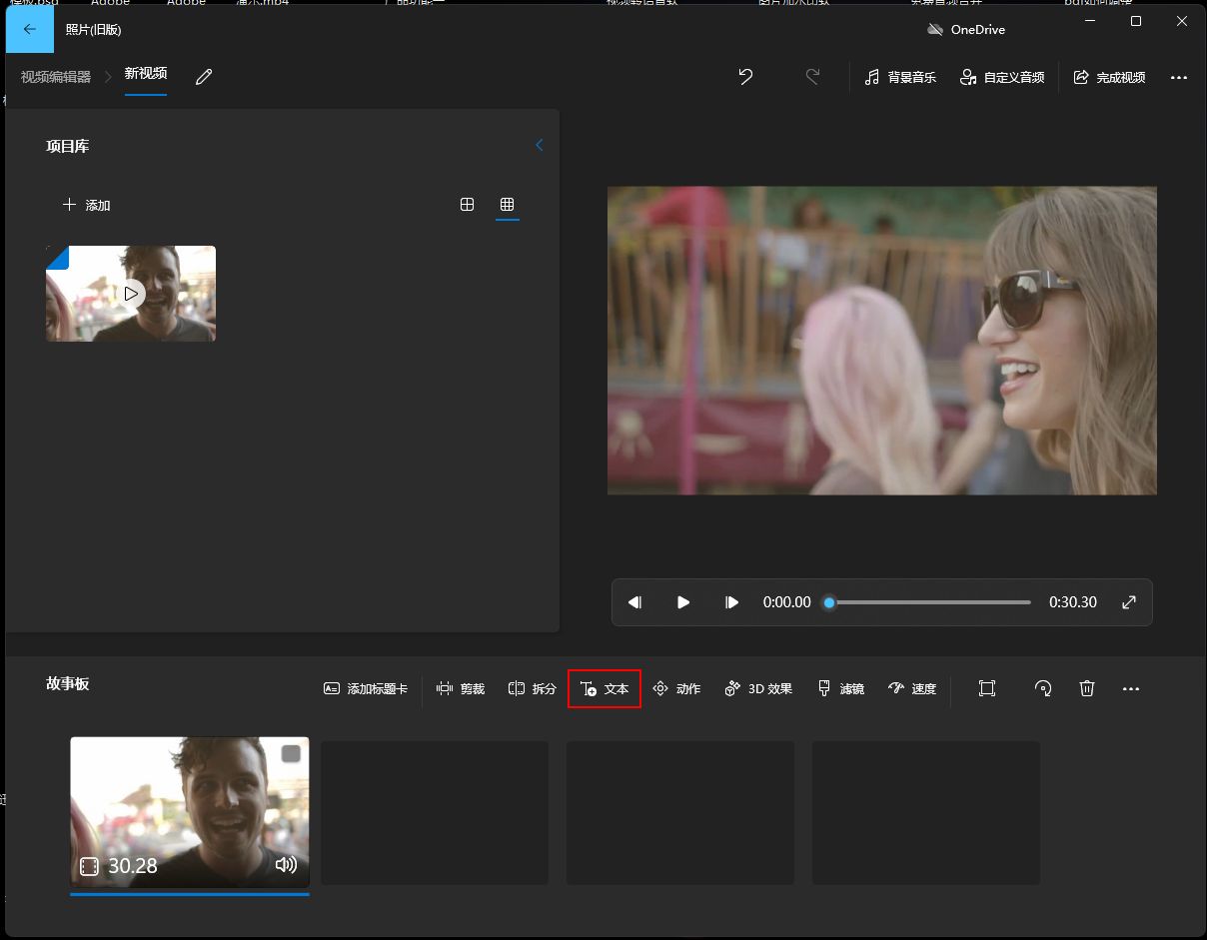Switch project library to small thumbnails
This screenshot has width=1207, height=940.
point(507,205)
